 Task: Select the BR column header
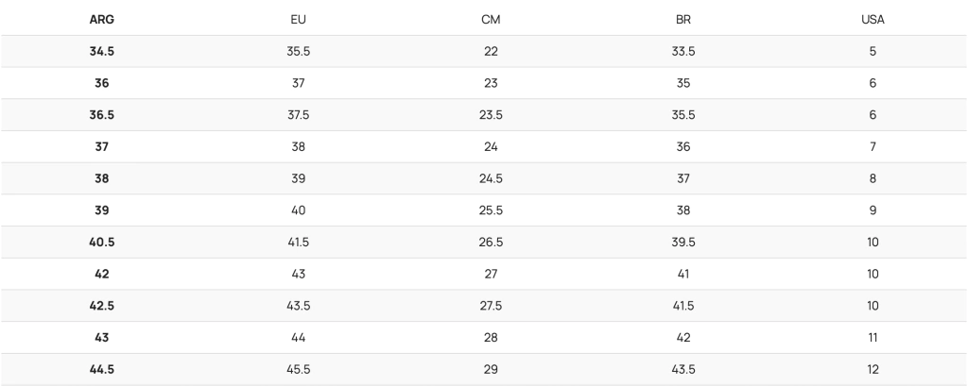(x=683, y=19)
